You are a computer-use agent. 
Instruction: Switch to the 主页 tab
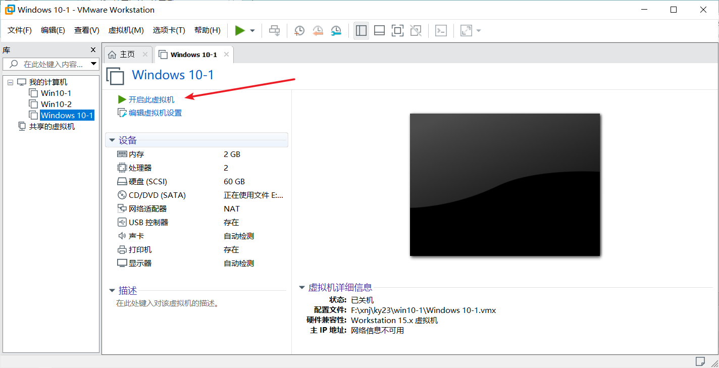127,55
